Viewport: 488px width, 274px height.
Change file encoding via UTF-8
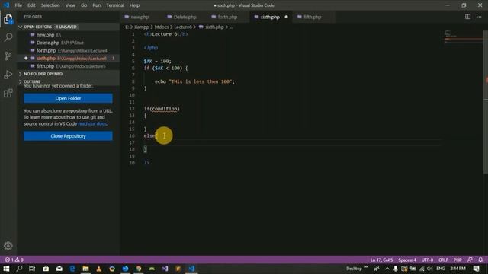point(427,260)
